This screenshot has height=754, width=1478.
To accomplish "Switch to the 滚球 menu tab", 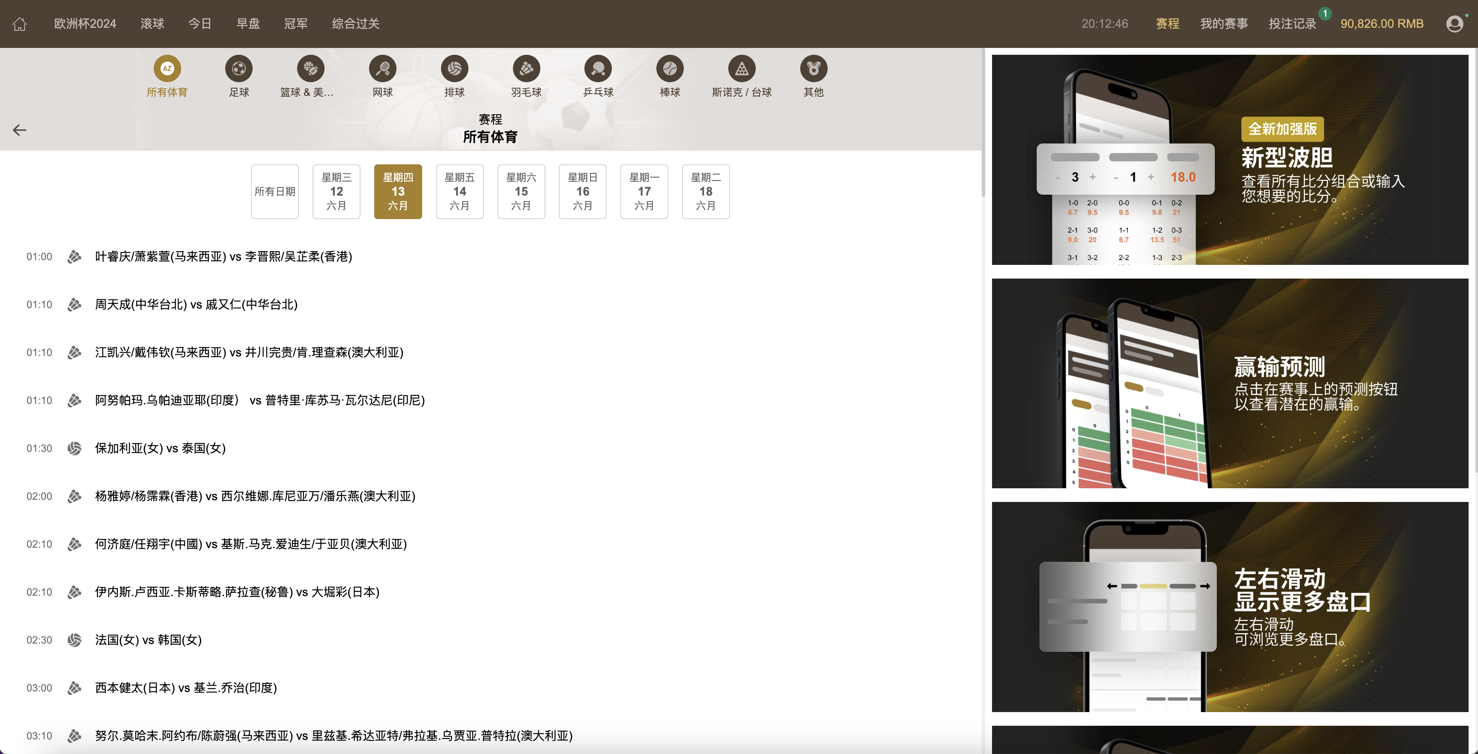I will pos(152,24).
